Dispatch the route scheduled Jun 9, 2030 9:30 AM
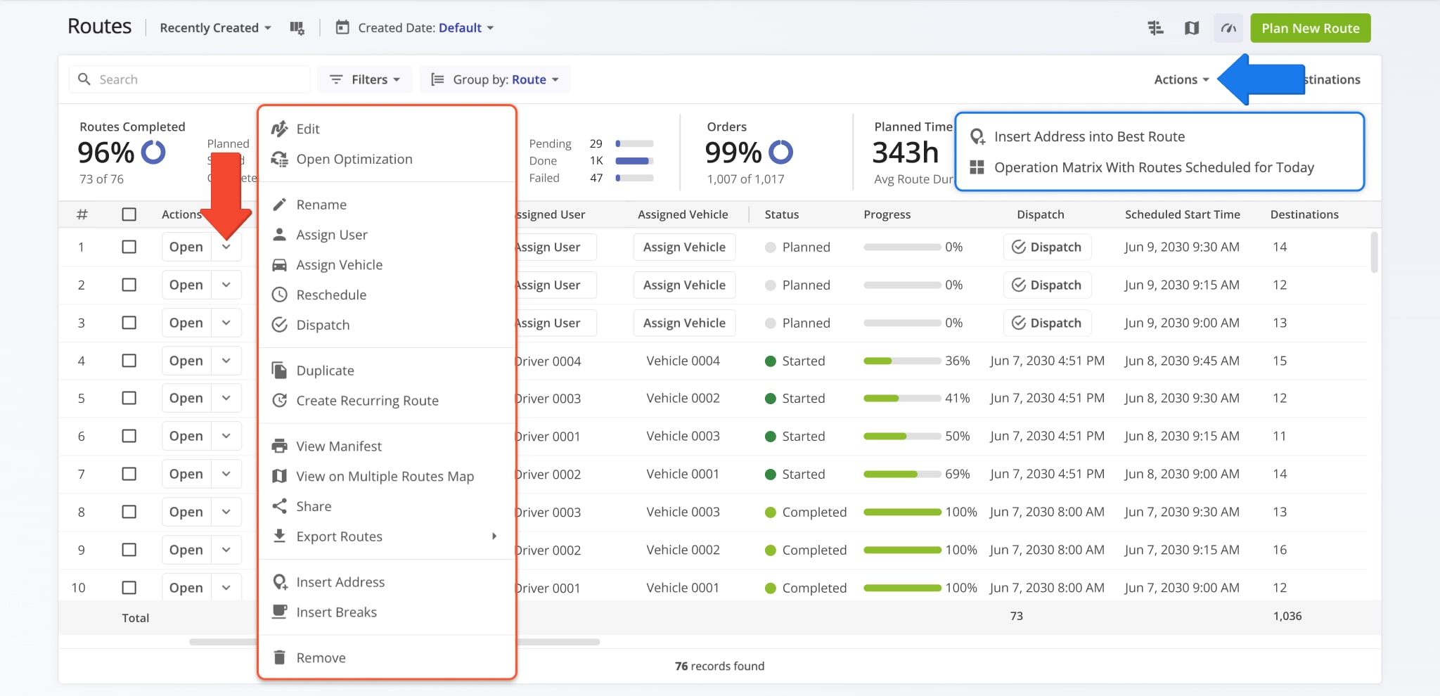The height and width of the screenshot is (696, 1440). click(x=1047, y=247)
